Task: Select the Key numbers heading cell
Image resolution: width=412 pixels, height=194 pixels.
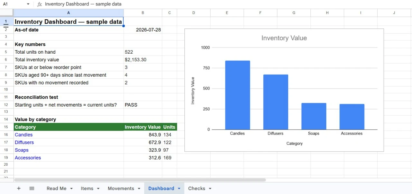Action: coord(69,44)
